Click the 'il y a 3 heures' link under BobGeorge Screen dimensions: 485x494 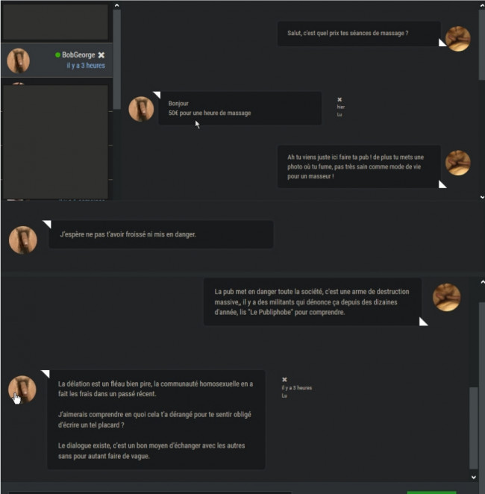click(86, 66)
